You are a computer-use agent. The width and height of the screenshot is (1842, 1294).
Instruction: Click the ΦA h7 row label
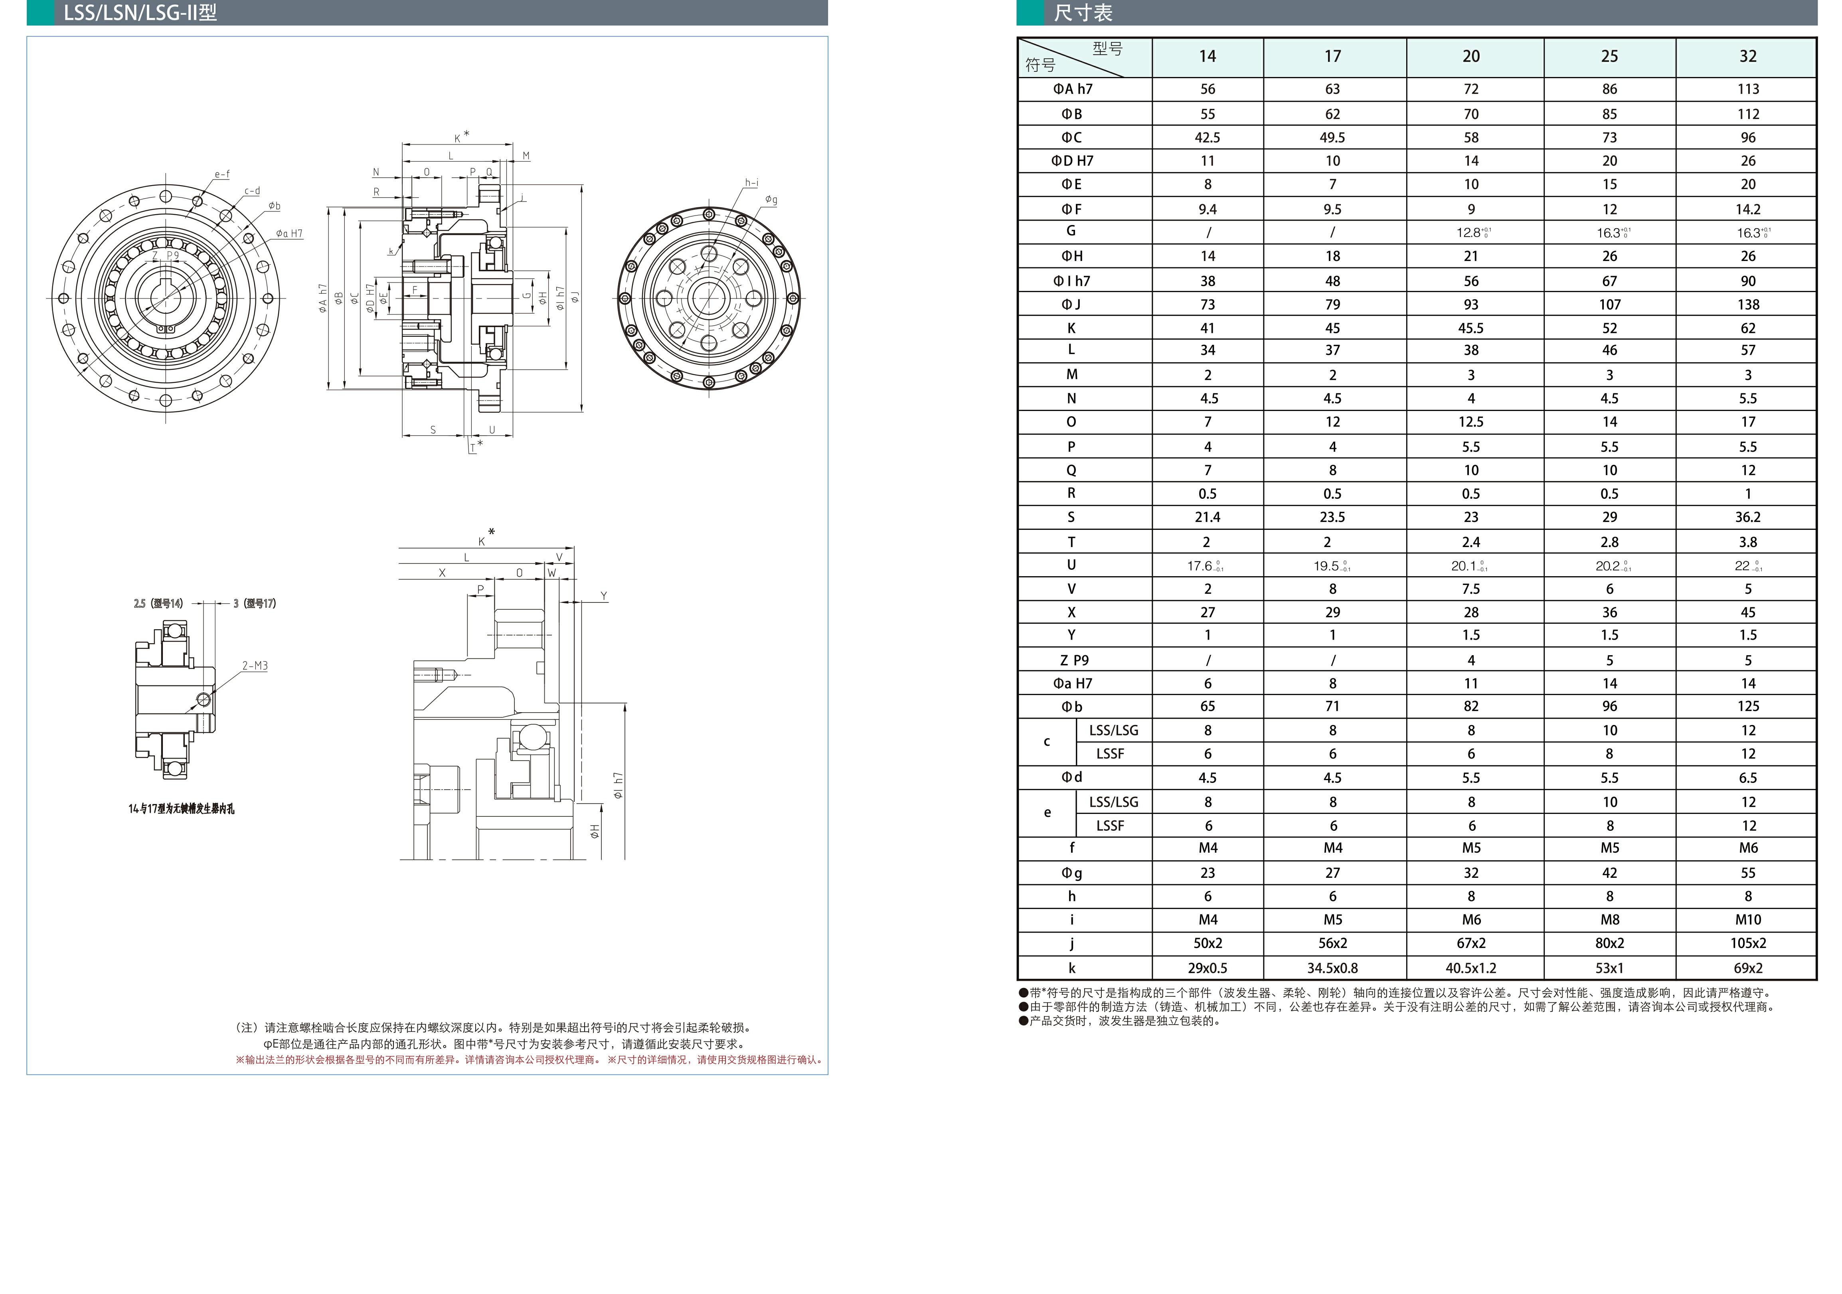1073,89
